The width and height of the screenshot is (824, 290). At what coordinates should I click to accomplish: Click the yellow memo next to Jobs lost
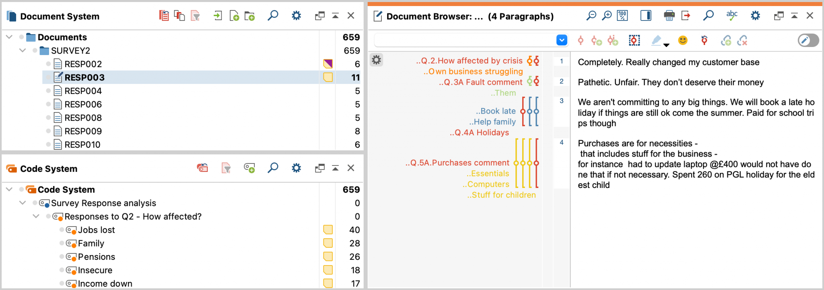coord(328,230)
